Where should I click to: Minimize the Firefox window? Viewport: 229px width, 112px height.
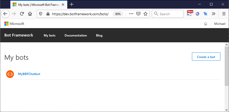[200, 4]
